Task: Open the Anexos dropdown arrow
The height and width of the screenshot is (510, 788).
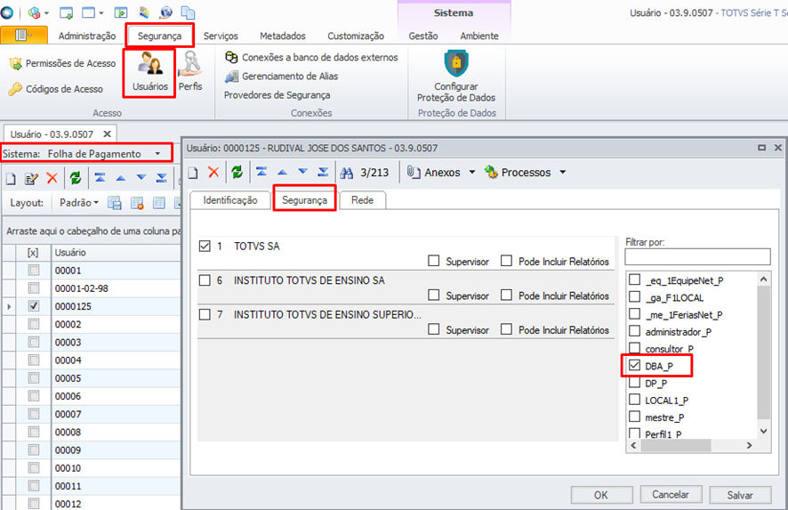Action: 472,172
